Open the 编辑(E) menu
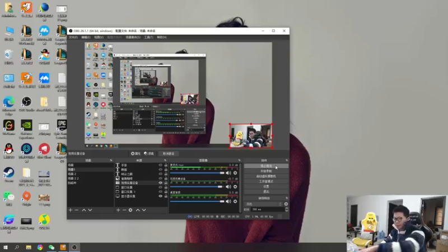The image size is (448, 252). click(x=86, y=37)
